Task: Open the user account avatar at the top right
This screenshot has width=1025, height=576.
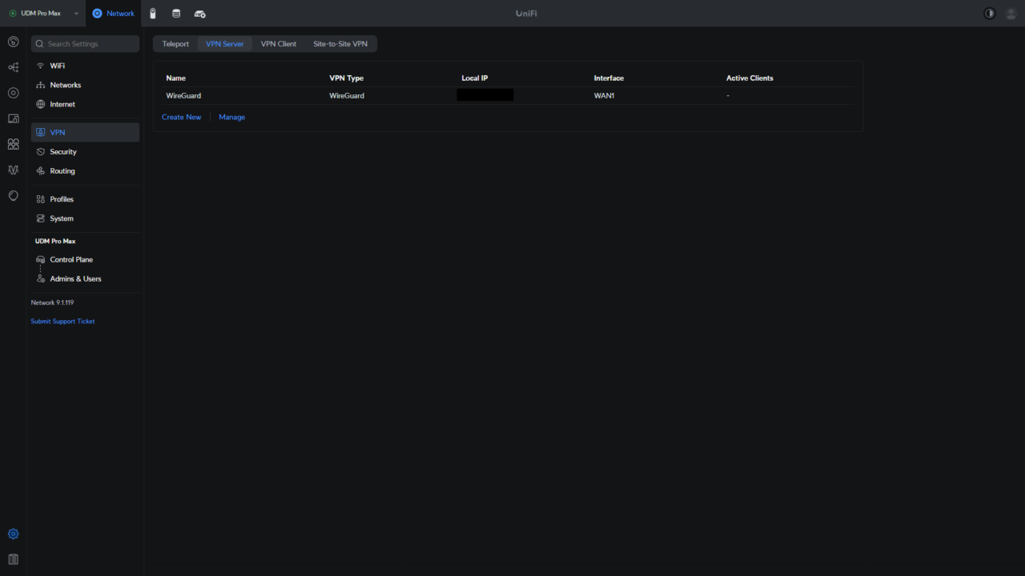Action: click(x=1011, y=14)
